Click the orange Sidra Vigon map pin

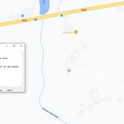76,32
